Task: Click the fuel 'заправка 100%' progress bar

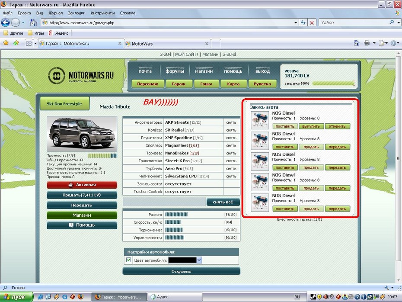Action: coord(333,84)
